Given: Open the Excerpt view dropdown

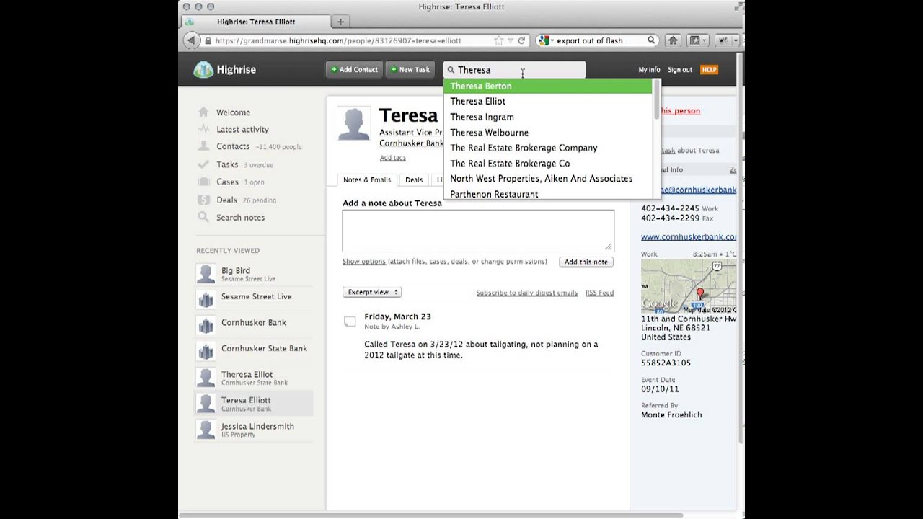Looking at the screenshot, I should coord(372,292).
